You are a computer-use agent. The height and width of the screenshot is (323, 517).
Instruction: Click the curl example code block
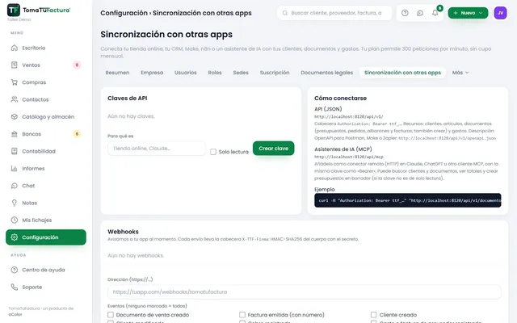click(407, 200)
